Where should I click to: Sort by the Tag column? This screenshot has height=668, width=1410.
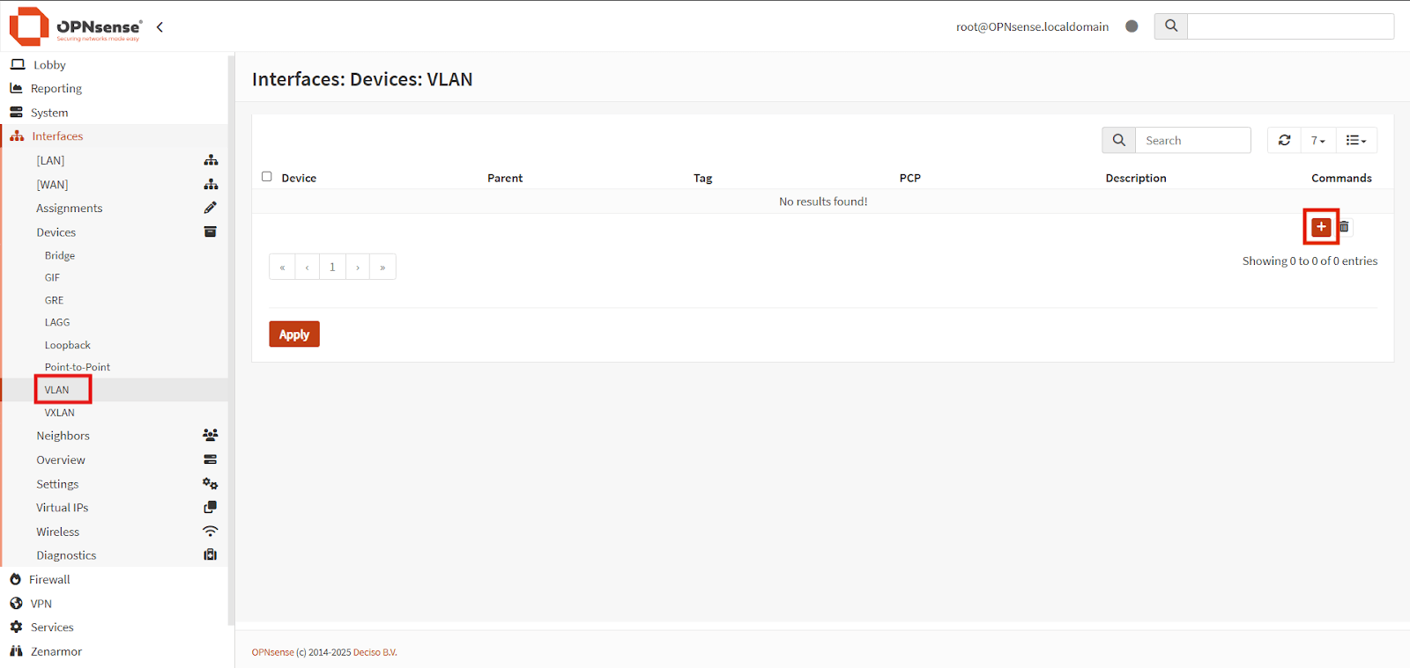[x=702, y=178]
